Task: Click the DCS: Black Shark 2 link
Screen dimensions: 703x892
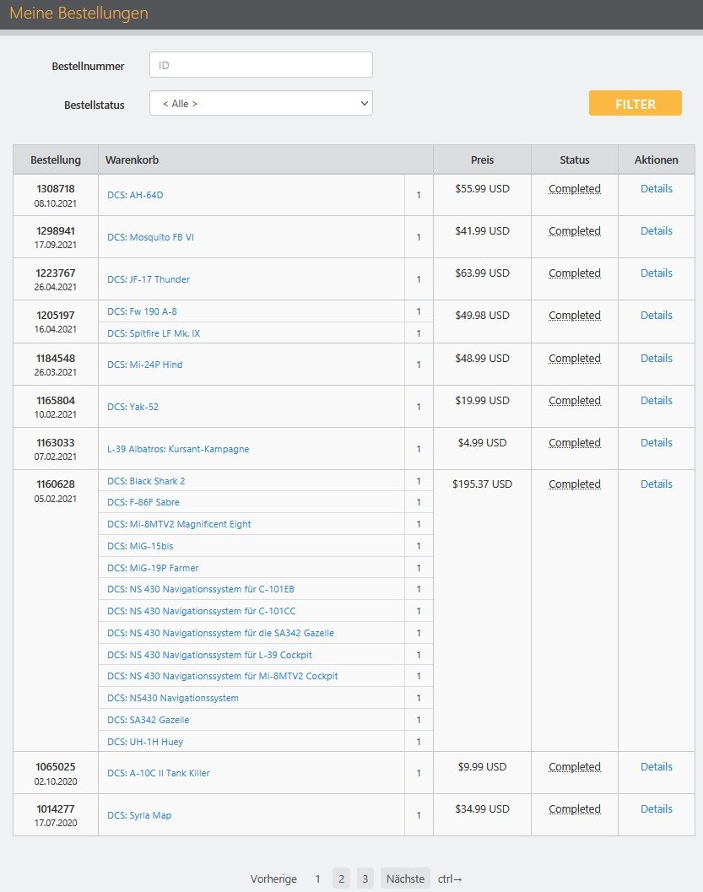Action: tap(146, 481)
